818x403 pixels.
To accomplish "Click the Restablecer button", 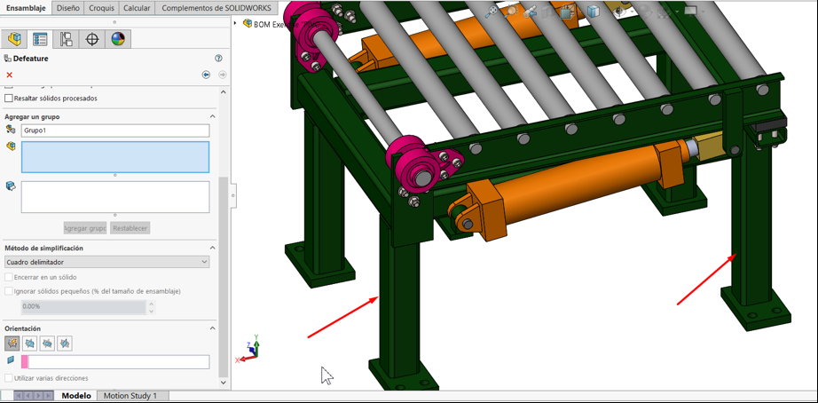I will click(x=130, y=228).
